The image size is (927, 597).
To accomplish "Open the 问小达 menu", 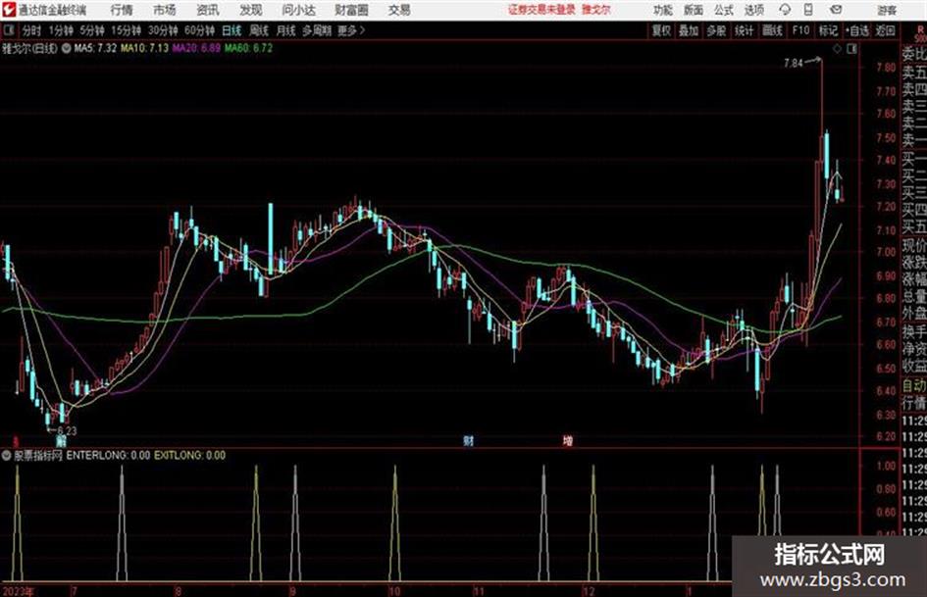I will coord(298,10).
